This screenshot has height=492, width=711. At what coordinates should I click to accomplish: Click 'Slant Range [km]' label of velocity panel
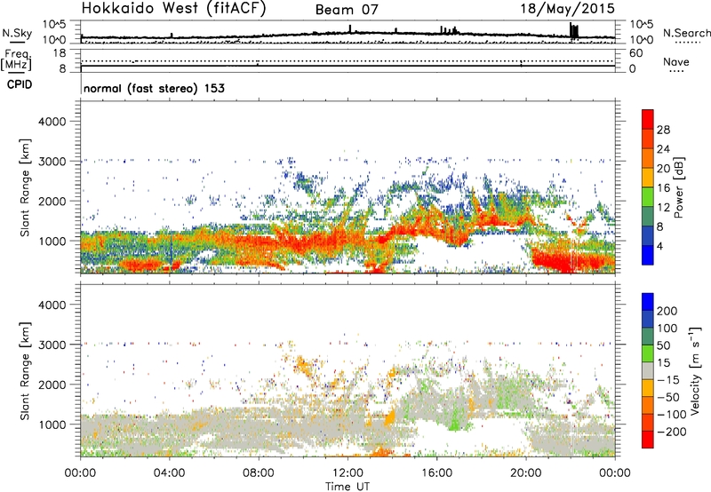tap(25, 370)
